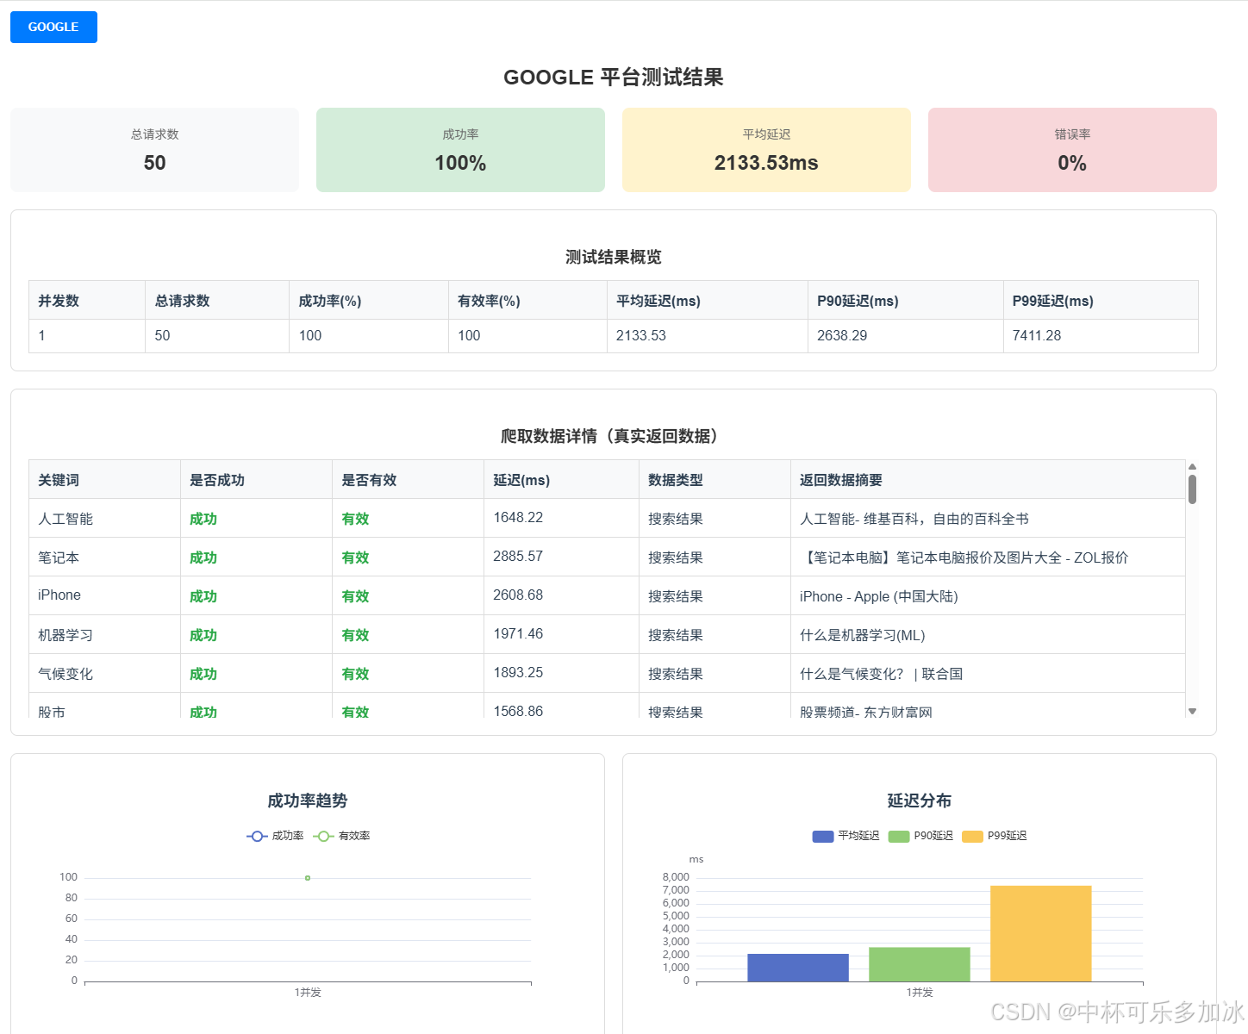This screenshot has width=1248, height=1034.
Task: Click the 成功率趋势 chart title
Action: click(x=308, y=800)
